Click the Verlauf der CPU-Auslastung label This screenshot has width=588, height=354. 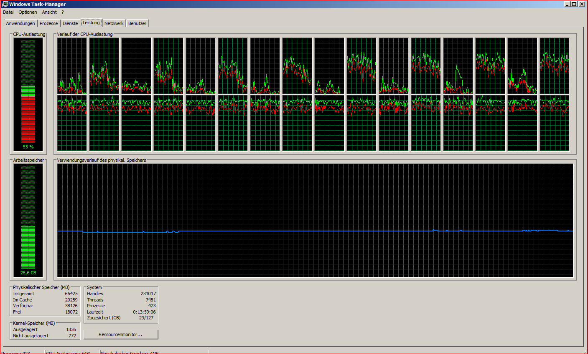tap(85, 34)
